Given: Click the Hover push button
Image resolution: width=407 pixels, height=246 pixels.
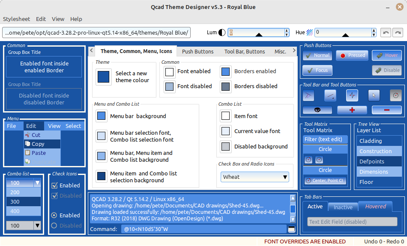Looking at the screenshot, I should pos(387,55).
